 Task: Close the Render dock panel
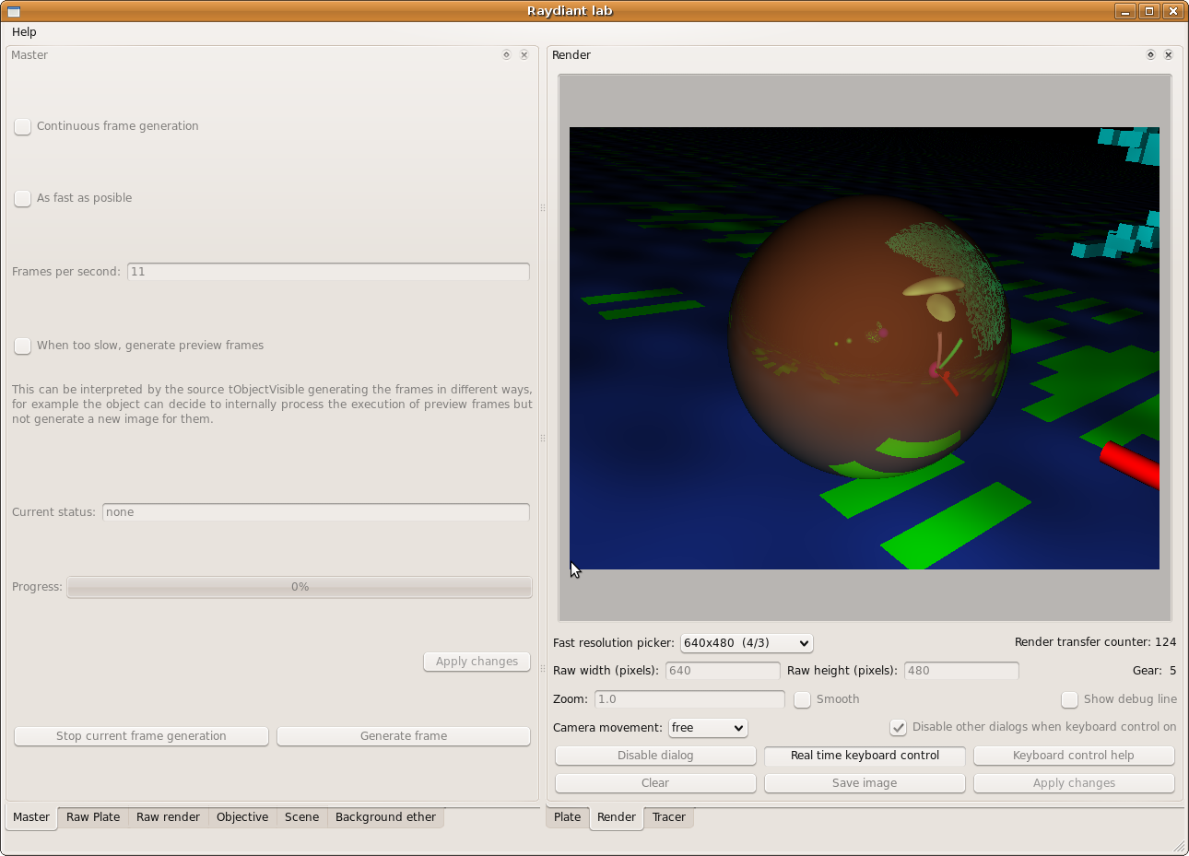(x=1169, y=55)
